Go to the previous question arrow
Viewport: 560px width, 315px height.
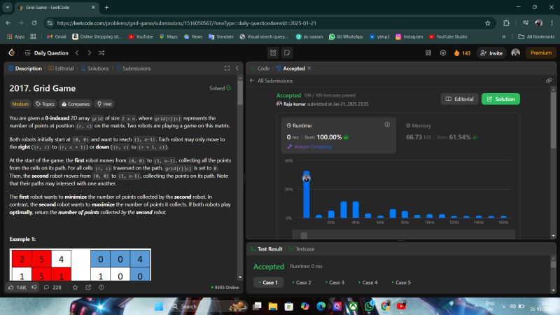pos(77,53)
